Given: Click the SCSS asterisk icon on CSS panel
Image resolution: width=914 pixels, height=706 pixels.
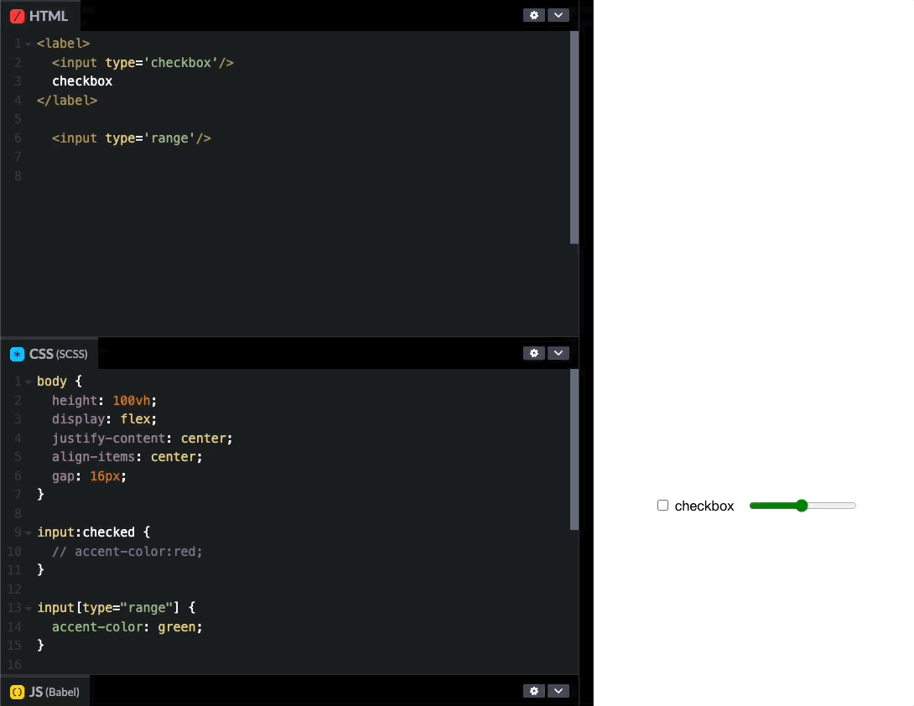Looking at the screenshot, I should [x=18, y=354].
